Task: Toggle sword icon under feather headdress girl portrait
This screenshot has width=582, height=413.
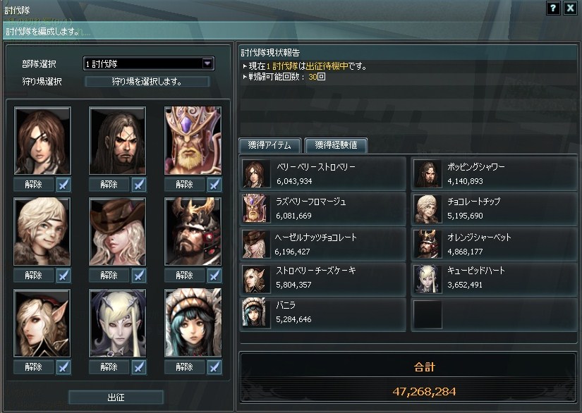Action: point(214,367)
